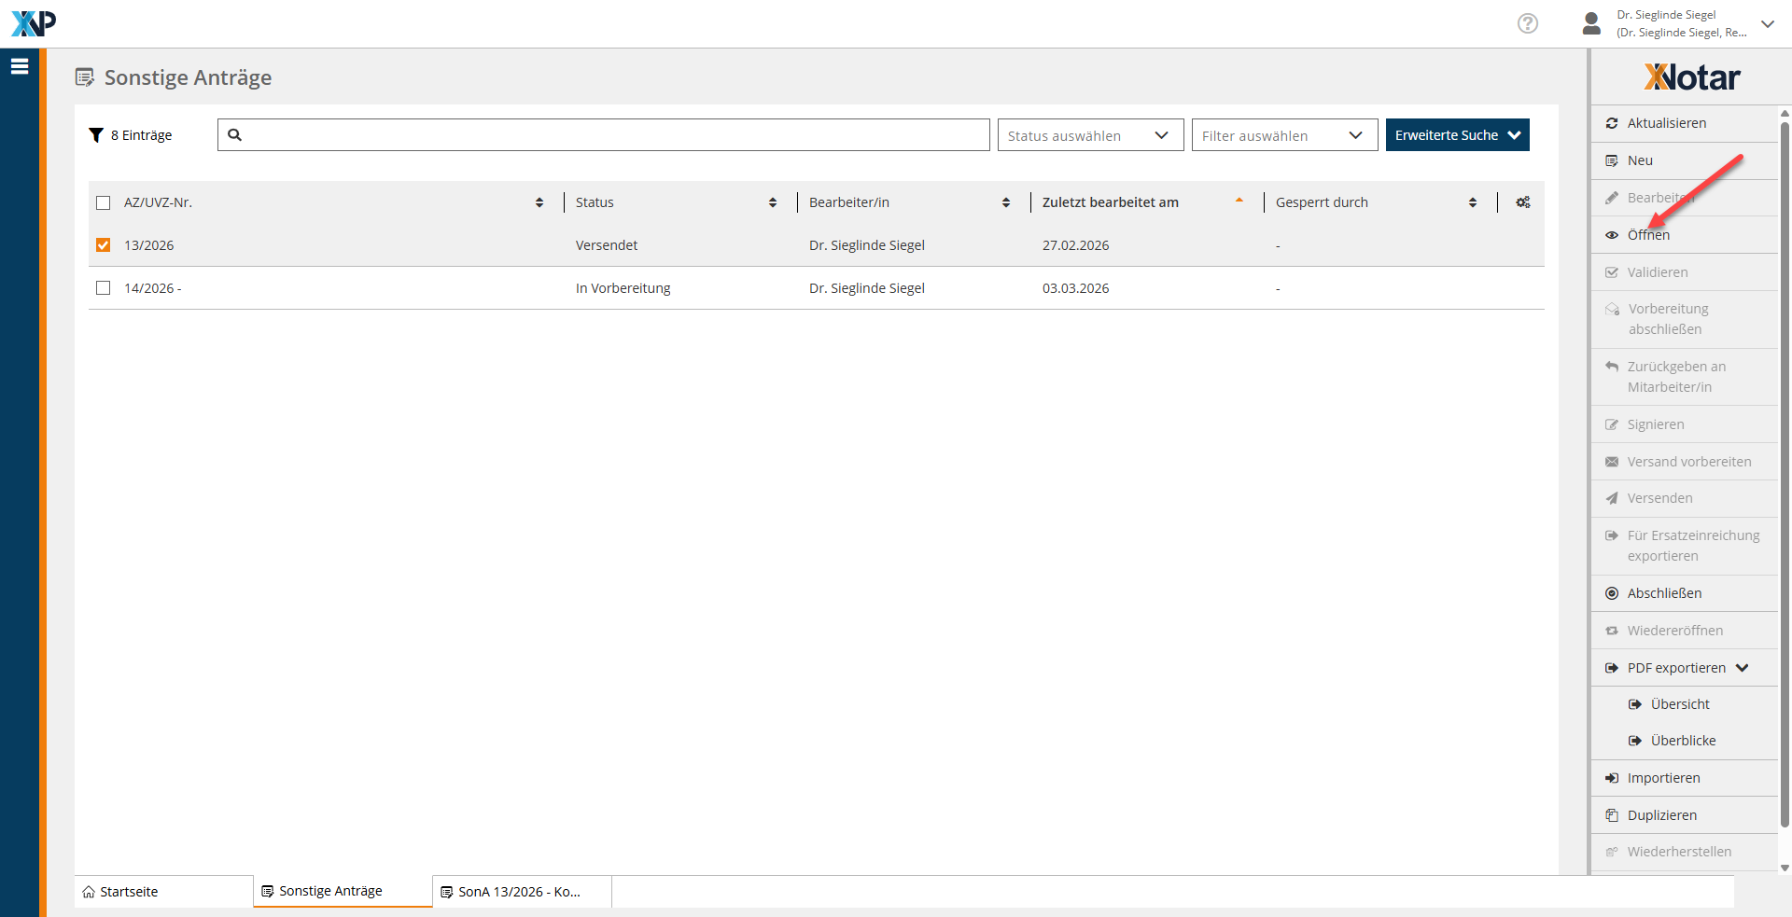Open the Filter auswählen dropdown
1792x917 pixels.
click(x=1283, y=135)
